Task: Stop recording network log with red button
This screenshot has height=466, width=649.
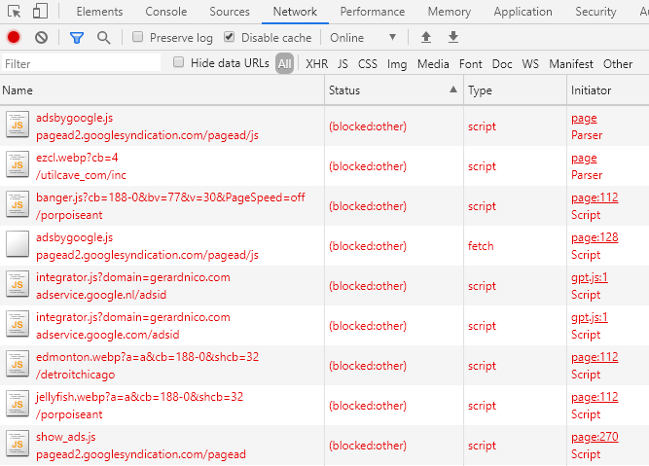Action: click(x=14, y=37)
